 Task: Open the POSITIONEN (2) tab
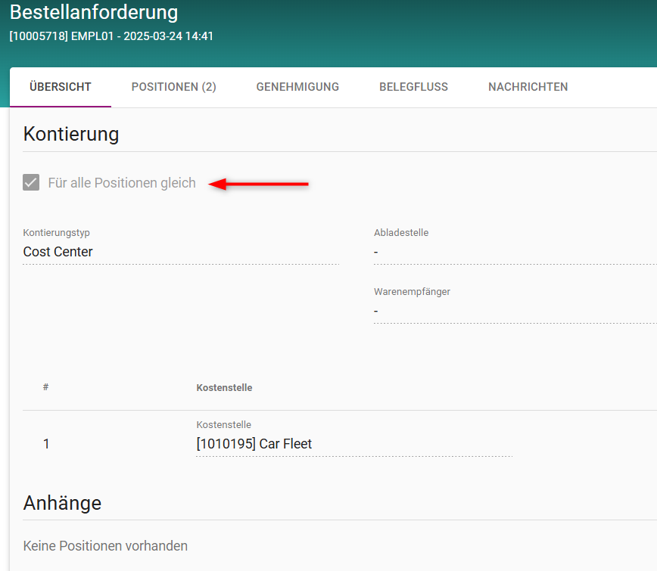[173, 87]
